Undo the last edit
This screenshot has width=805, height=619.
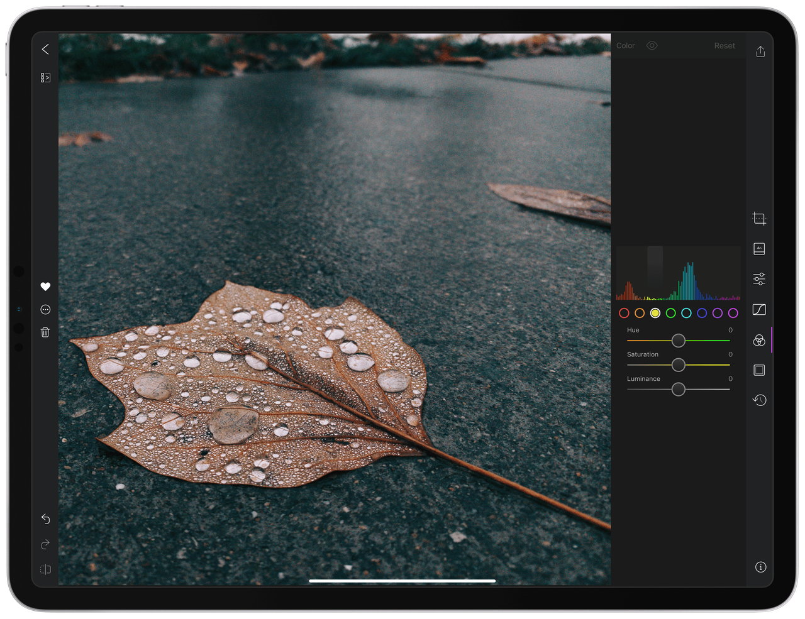point(45,518)
